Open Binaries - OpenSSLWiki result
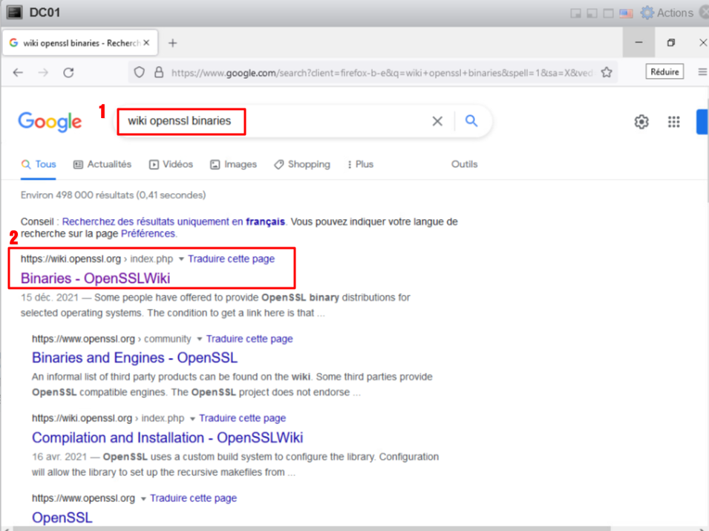This screenshot has height=531, width=709. (95, 278)
